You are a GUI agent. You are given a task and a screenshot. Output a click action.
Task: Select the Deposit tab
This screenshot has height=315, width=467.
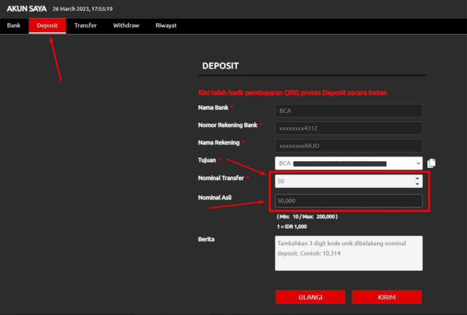point(47,26)
